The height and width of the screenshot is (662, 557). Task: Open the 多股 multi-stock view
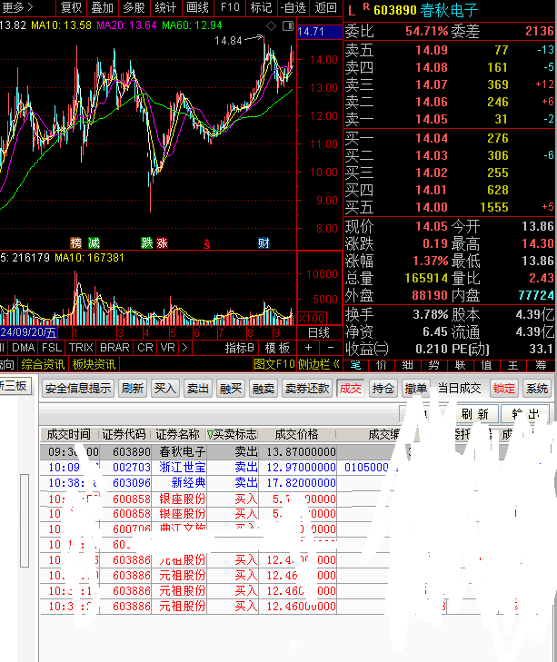click(x=134, y=7)
